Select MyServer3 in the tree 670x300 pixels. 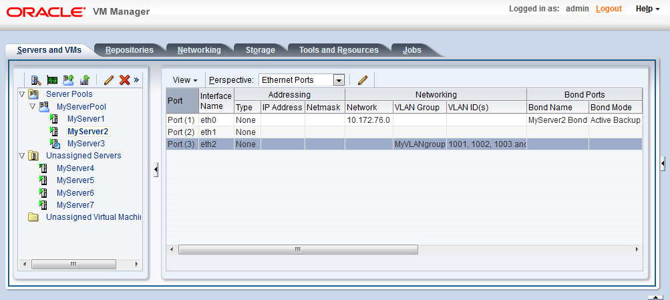[x=86, y=144]
